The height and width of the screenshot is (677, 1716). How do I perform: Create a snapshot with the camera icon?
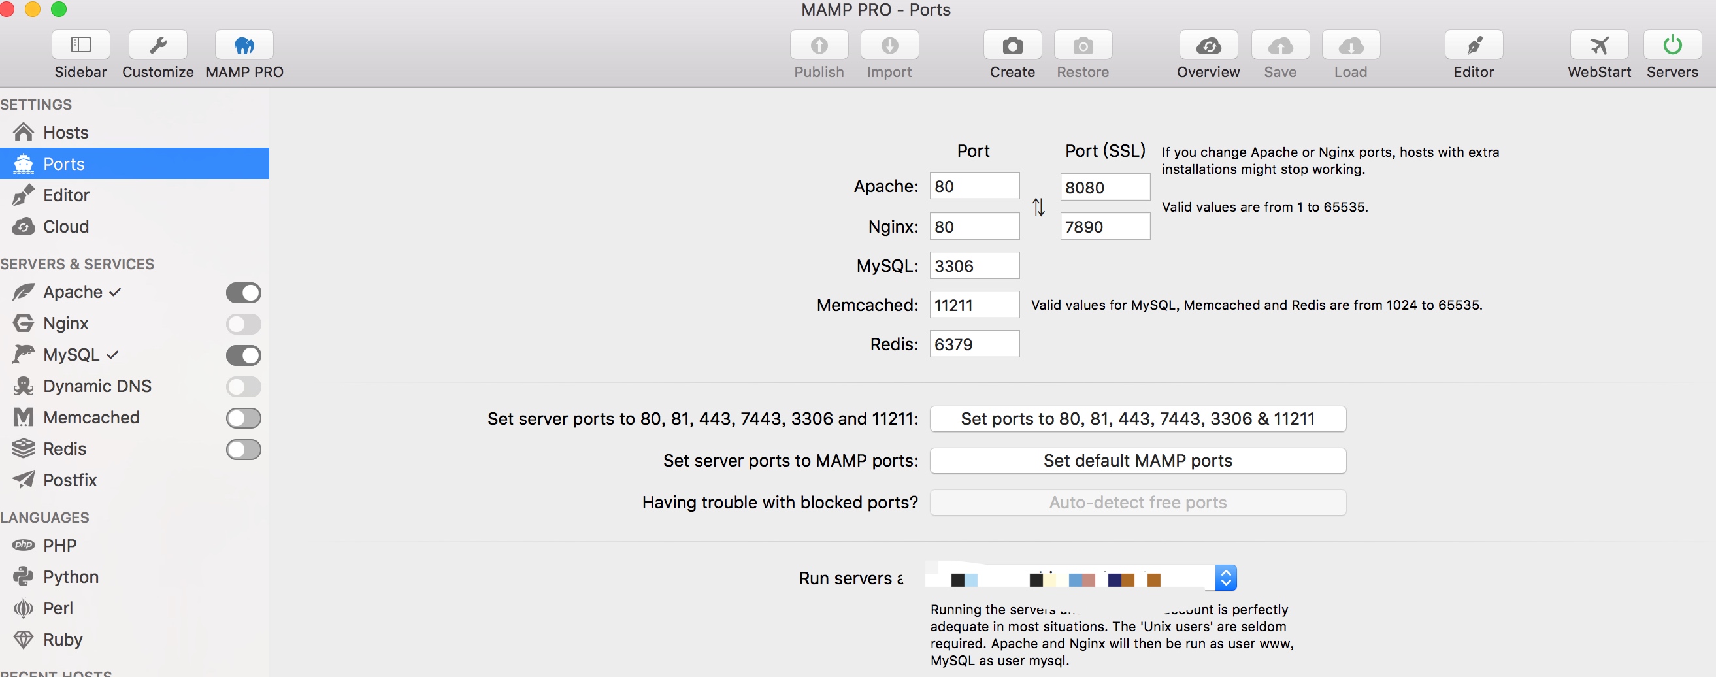[1013, 44]
